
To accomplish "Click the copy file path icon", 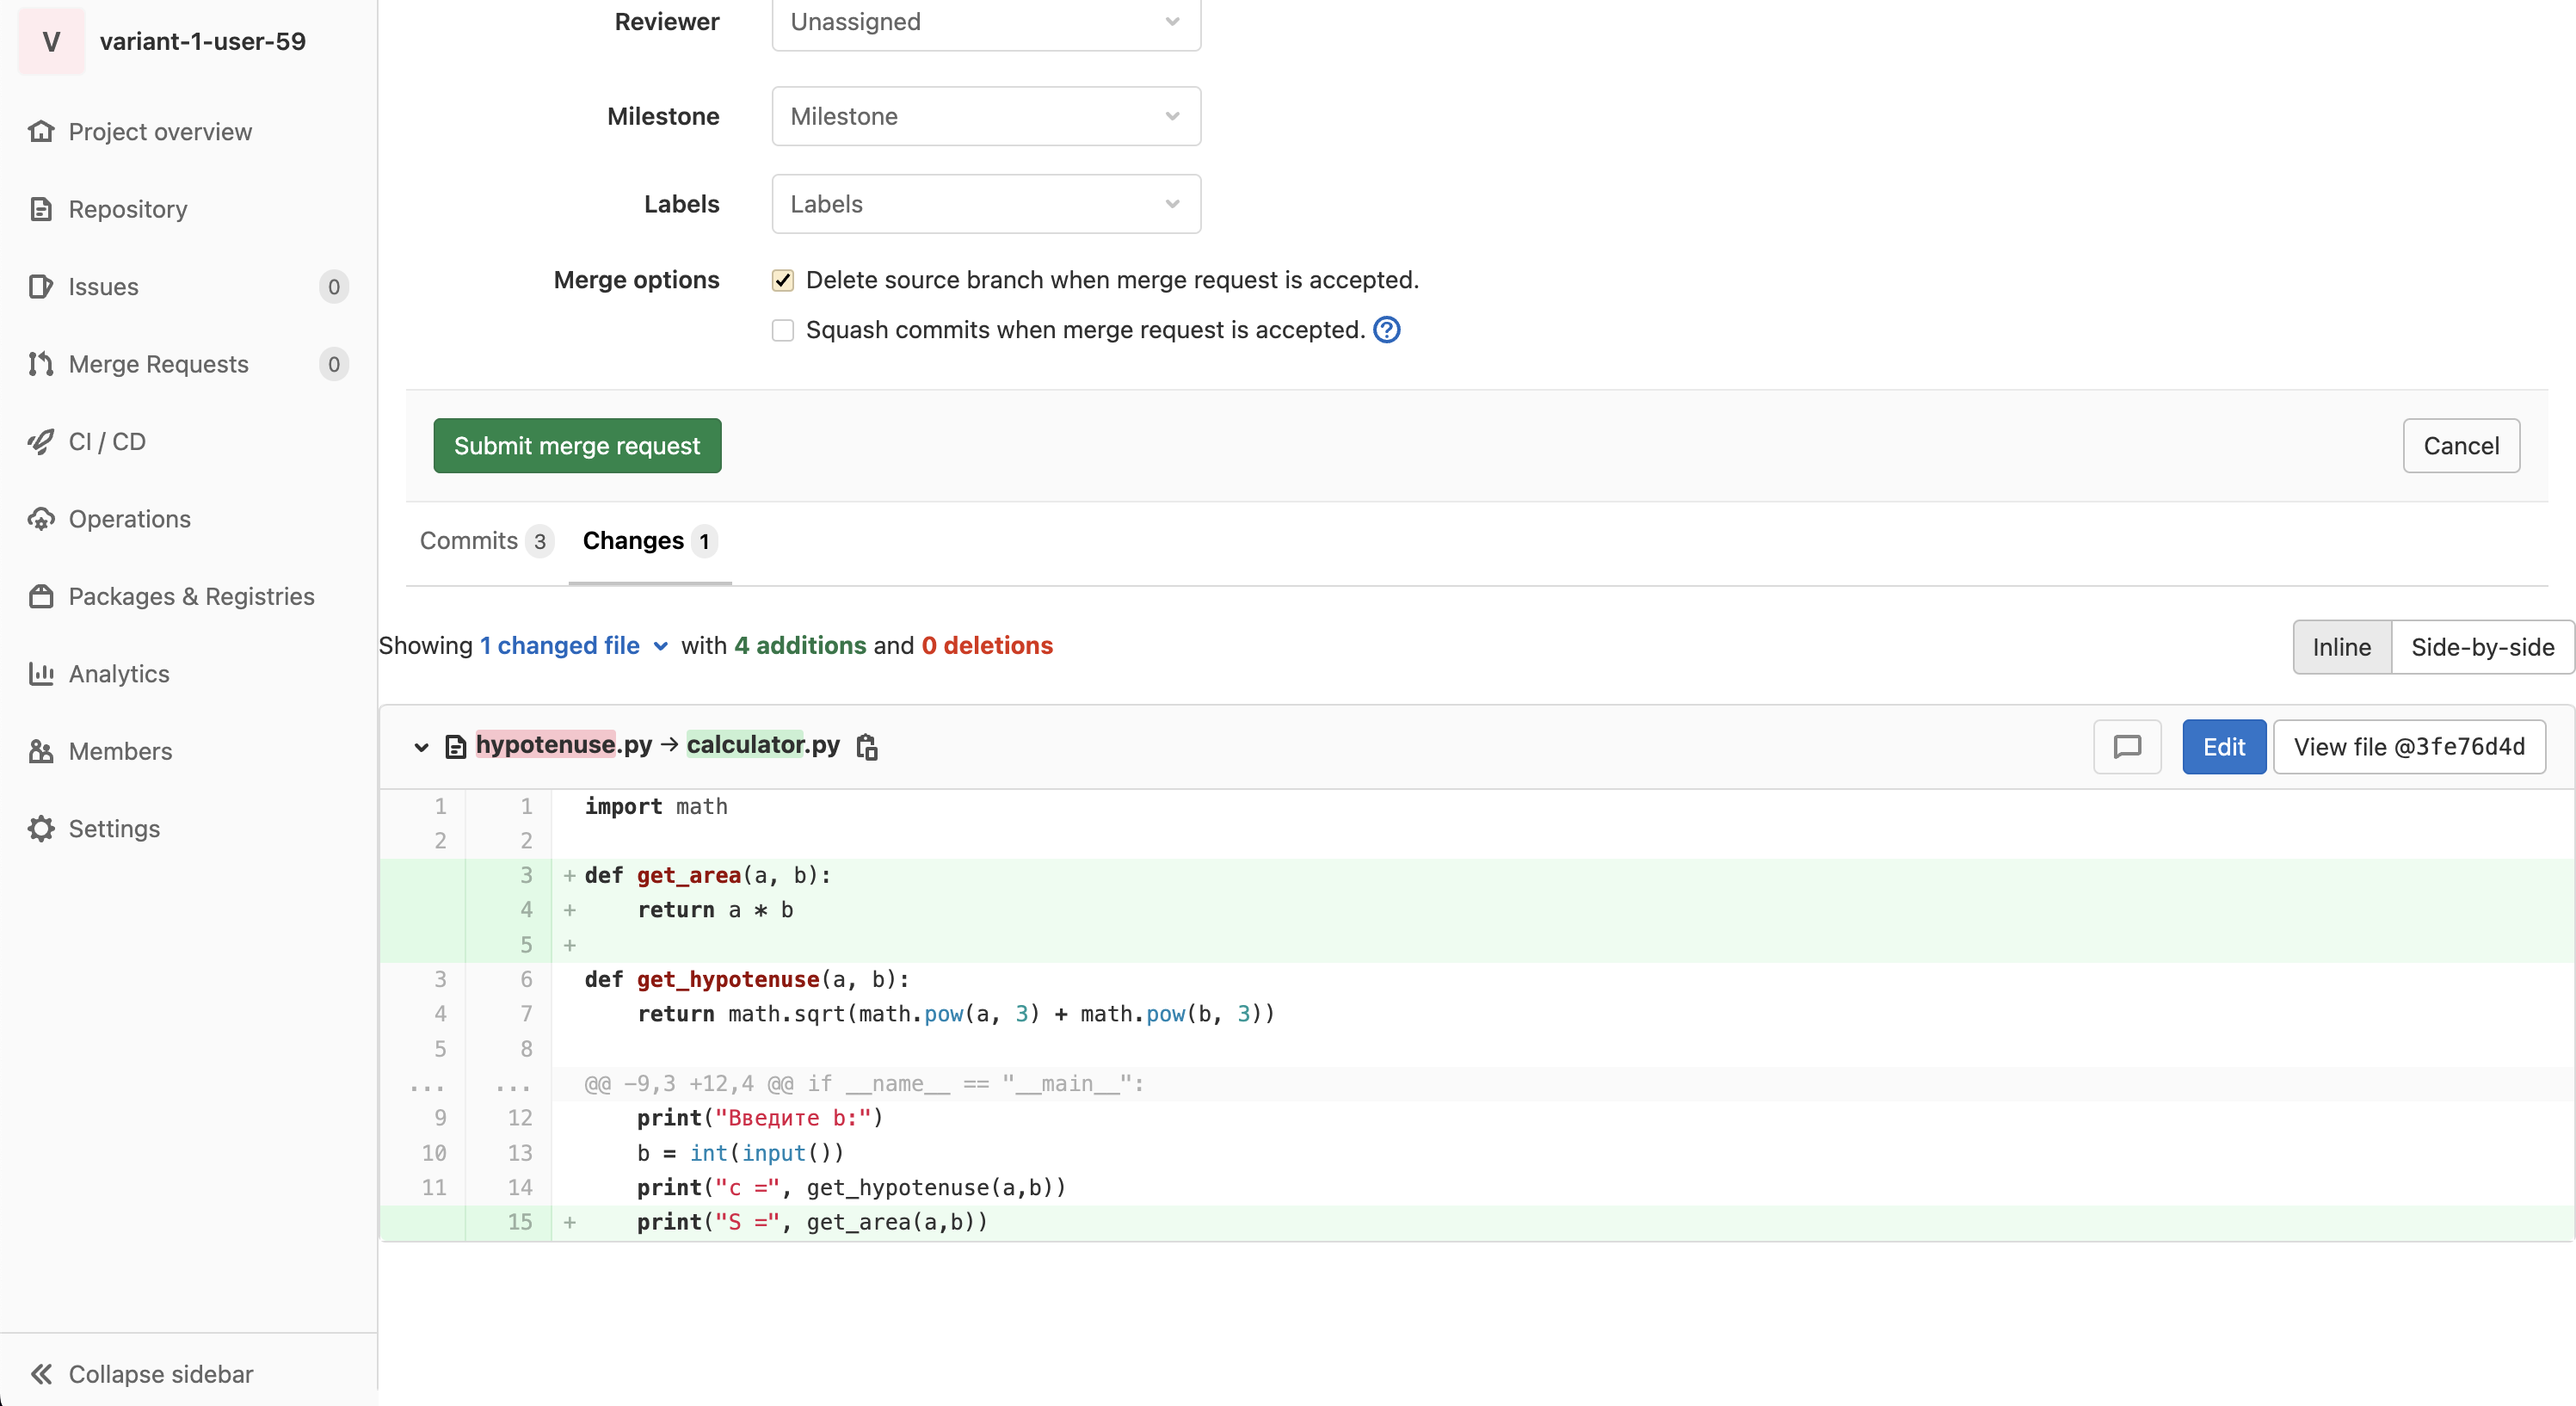I will click(x=867, y=746).
